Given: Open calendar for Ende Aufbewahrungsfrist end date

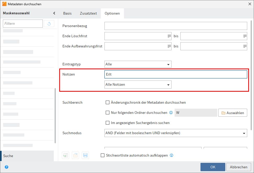Looking at the screenshot, I should click(245, 46).
